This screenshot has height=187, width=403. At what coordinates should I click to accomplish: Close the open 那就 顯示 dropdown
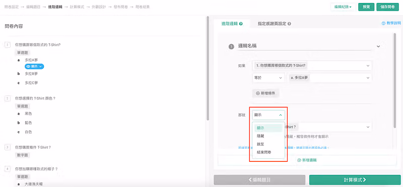268,115
